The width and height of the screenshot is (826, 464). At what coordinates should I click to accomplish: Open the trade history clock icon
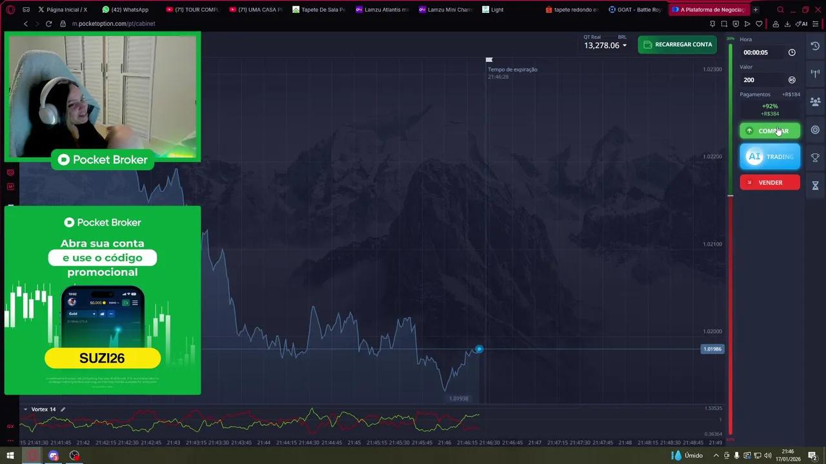(815, 46)
